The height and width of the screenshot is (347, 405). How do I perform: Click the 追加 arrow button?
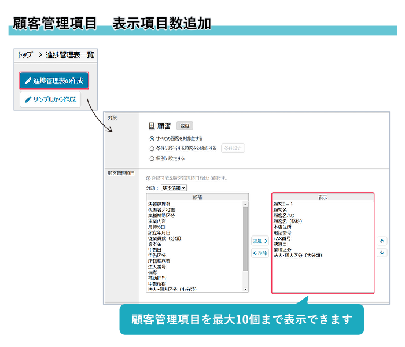tap(260, 241)
